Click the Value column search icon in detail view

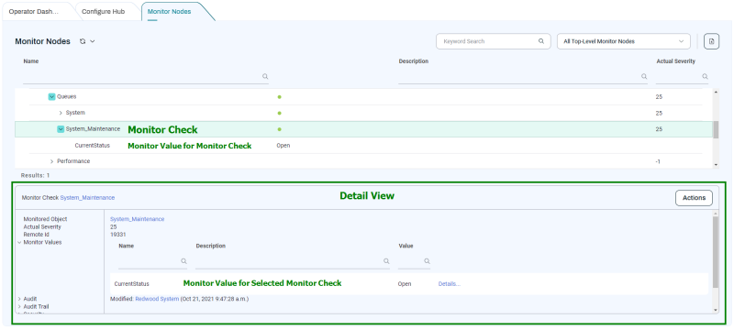(427, 261)
